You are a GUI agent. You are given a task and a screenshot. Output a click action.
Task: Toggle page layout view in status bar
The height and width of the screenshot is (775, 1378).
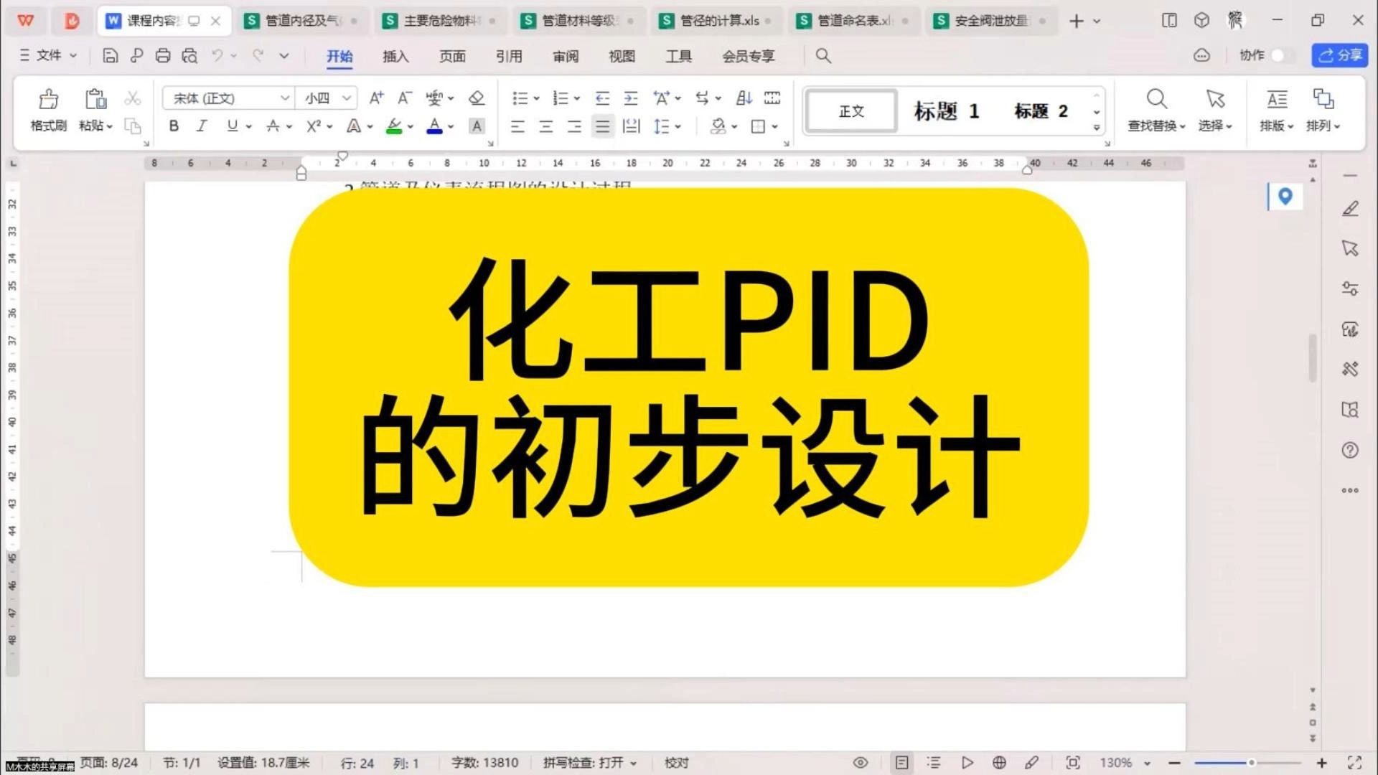pyautogui.click(x=902, y=763)
